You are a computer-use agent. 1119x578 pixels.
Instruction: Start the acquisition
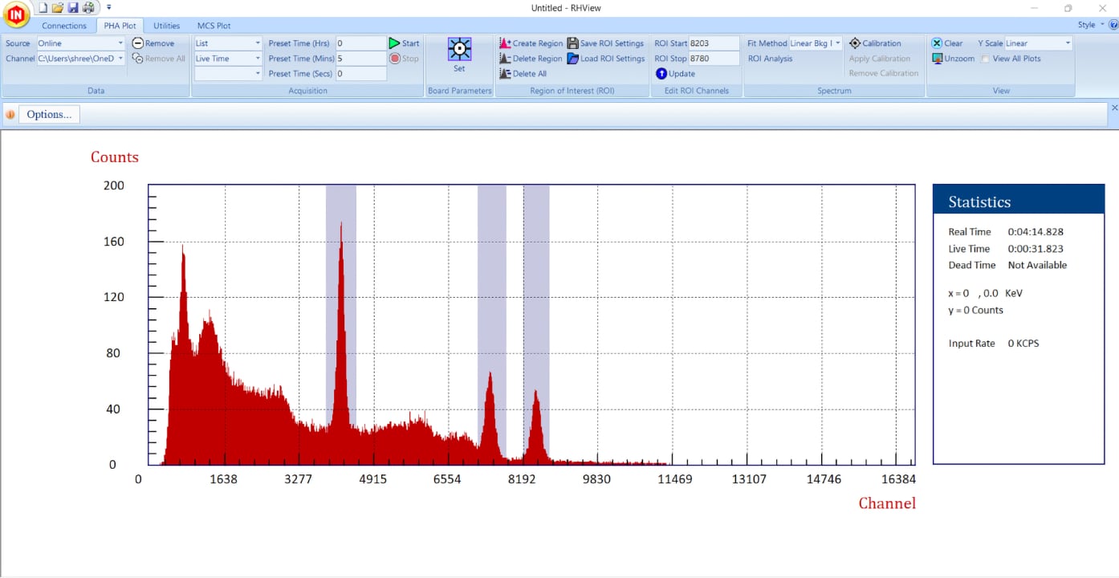tap(405, 43)
